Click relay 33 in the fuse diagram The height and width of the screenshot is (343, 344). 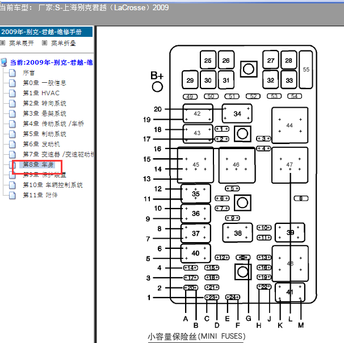(289, 81)
